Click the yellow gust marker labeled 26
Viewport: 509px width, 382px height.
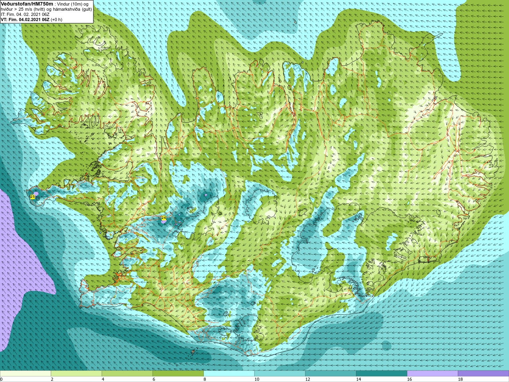pos(163,218)
